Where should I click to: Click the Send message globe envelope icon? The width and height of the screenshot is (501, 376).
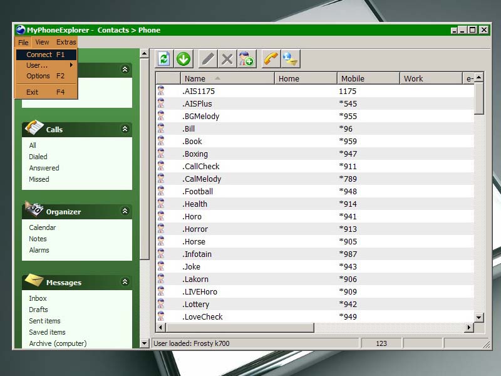[x=290, y=59]
